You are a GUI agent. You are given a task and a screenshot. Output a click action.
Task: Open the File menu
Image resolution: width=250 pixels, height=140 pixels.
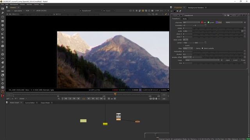(x=2, y=4)
